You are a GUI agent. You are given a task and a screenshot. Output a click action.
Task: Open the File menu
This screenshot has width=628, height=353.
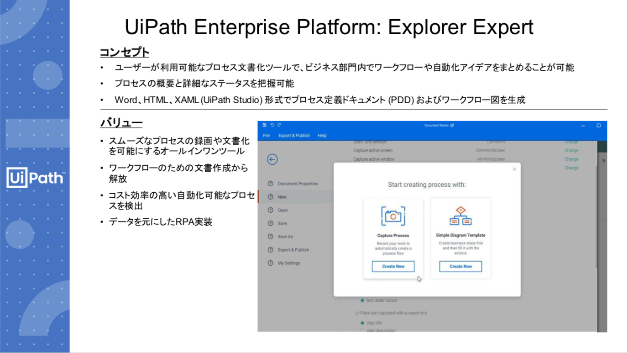tap(267, 136)
